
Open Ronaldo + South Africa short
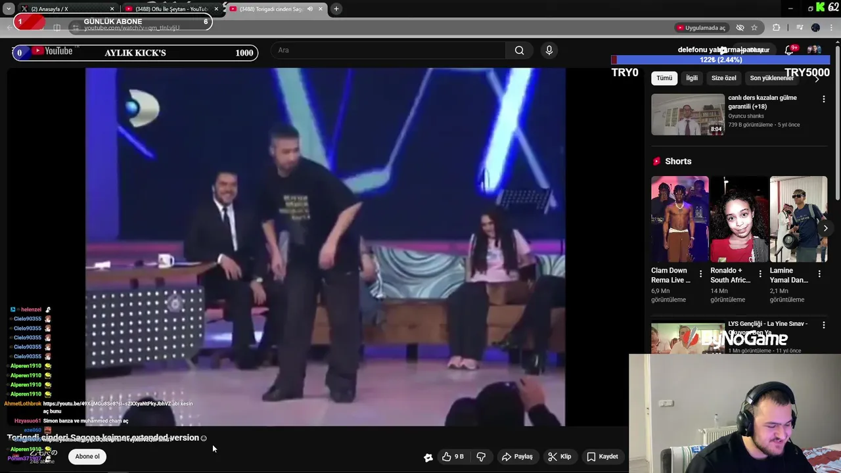click(x=739, y=219)
